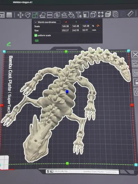This screenshot has width=138, height=184.
Task: Click the 'PLA/PETG' label below plate
Action: click(61, 172)
